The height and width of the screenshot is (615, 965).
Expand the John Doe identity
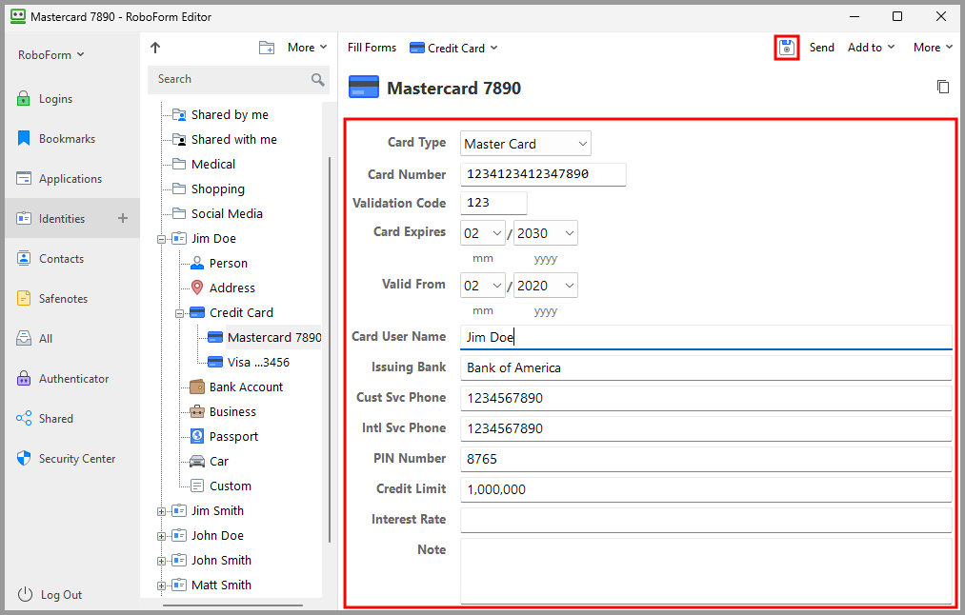click(x=161, y=536)
